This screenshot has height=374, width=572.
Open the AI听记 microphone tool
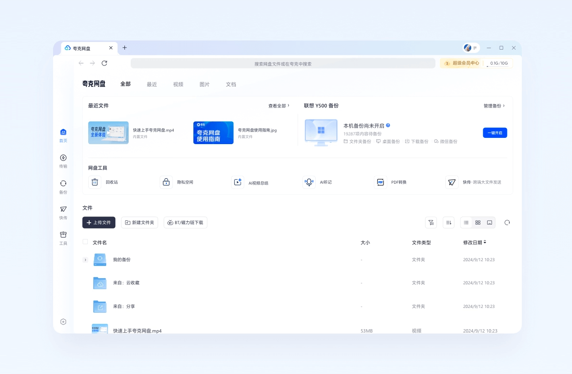click(317, 182)
